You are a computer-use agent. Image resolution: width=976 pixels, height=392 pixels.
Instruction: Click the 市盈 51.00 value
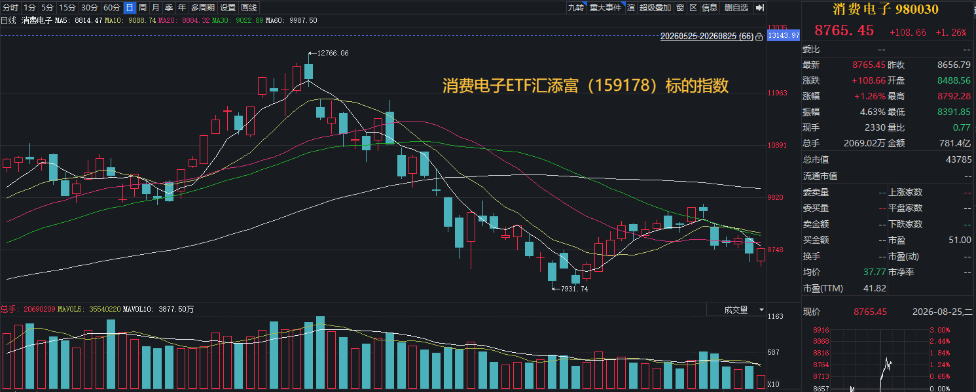[x=960, y=240]
